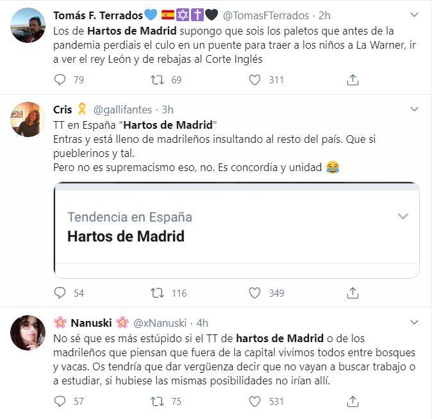The image size is (432, 419).
Task: Share Cris's tweet
Action: click(x=352, y=293)
